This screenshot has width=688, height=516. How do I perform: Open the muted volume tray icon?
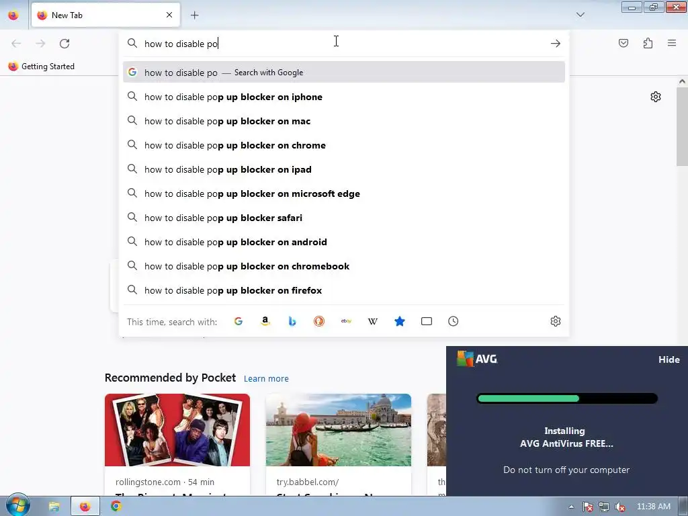[620, 507]
